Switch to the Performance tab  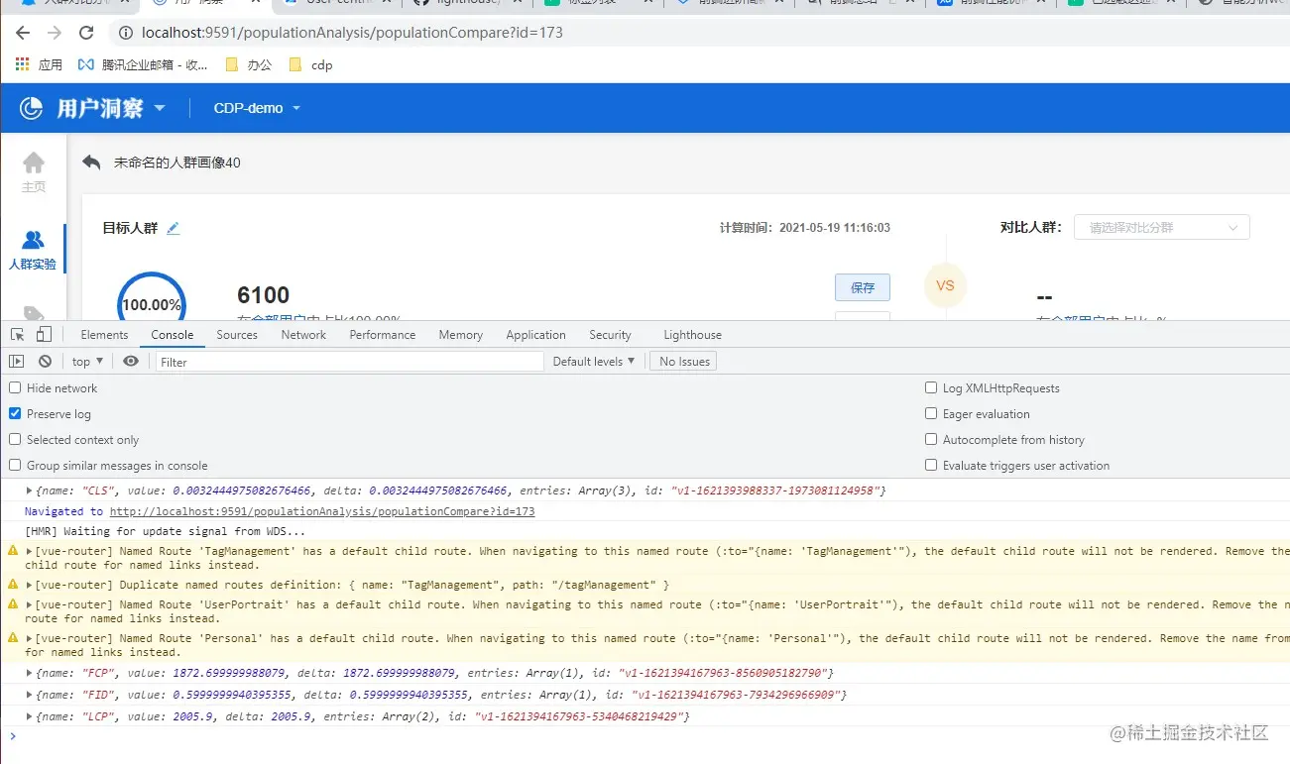click(x=383, y=335)
